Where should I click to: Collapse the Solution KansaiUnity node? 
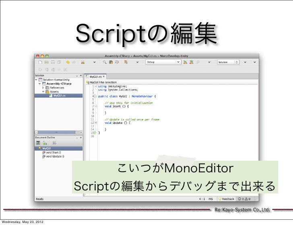pos(36,80)
